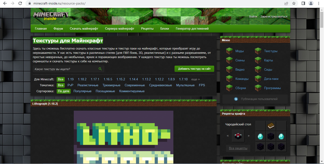Image resolution: width=324 pixels, height=164 pixels.
Task: Click the site lock icon in address bar
Action: click(30, 4)
